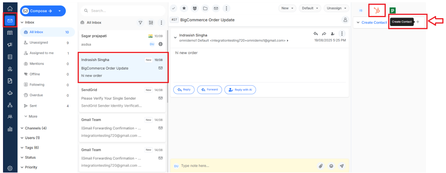This screenshot has width=446, height=173.
Task: Click the attachment paperclip in note box
Action: (321, 166)
